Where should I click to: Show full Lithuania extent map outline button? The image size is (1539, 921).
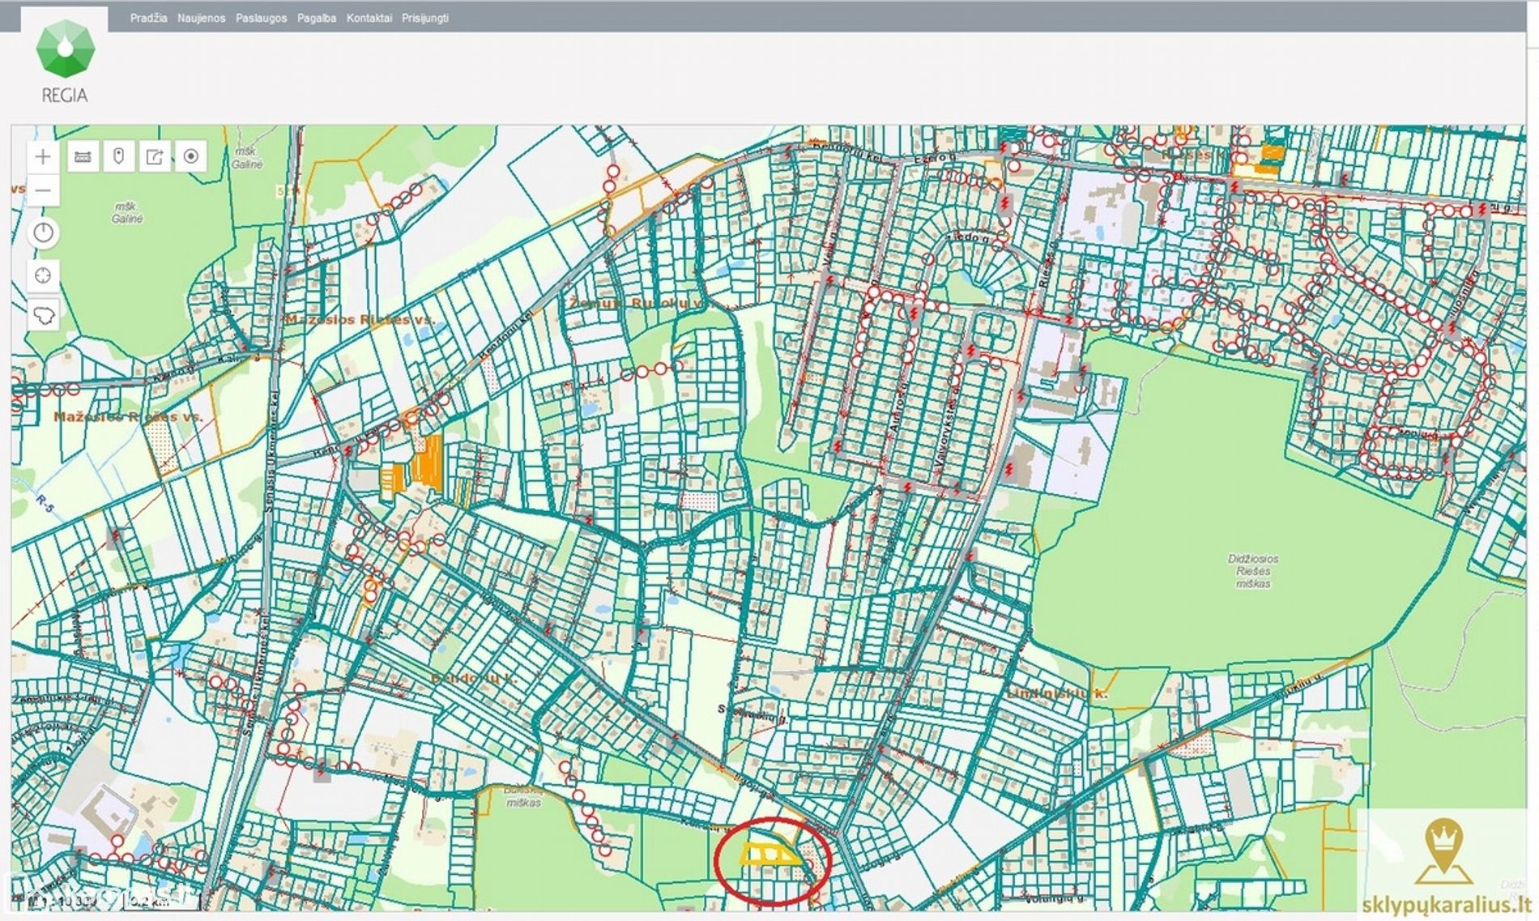pos(43,315)
